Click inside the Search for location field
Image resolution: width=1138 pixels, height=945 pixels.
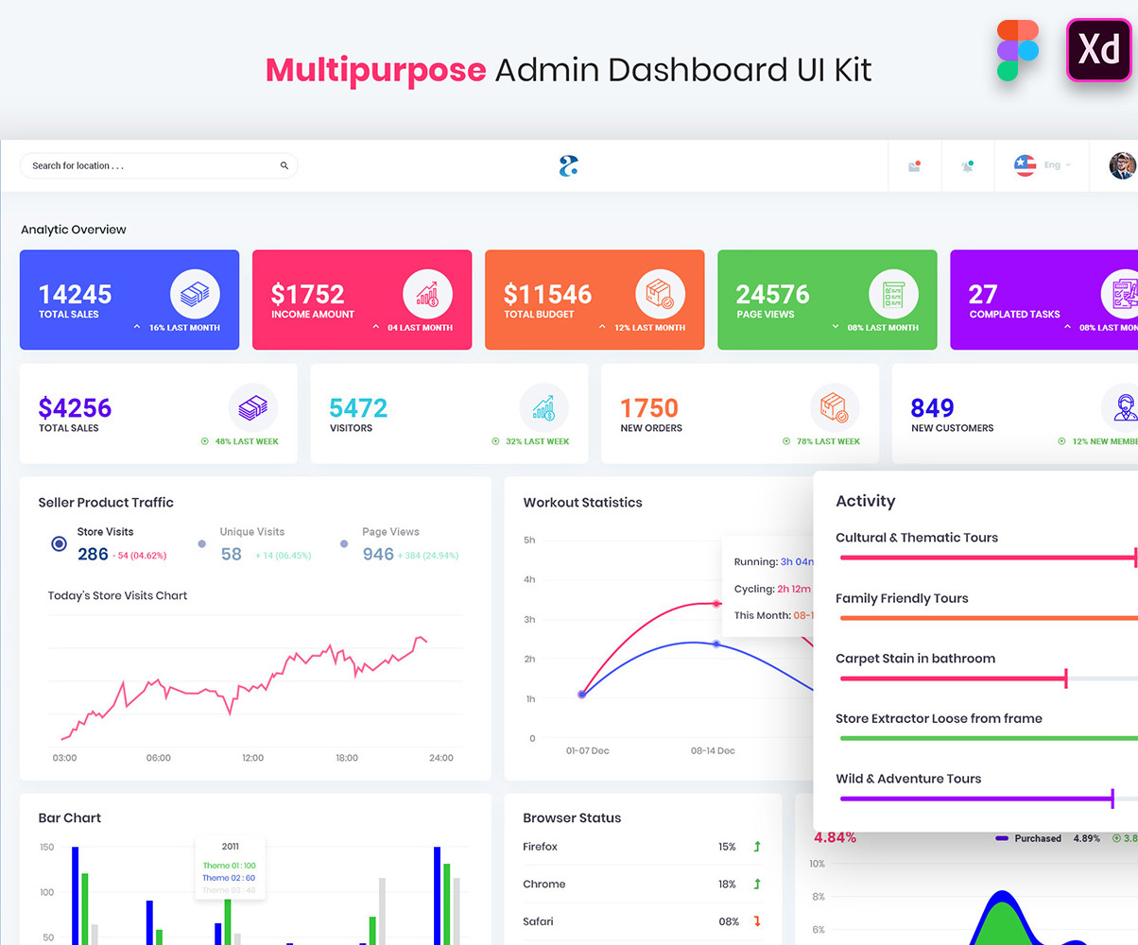142,164
